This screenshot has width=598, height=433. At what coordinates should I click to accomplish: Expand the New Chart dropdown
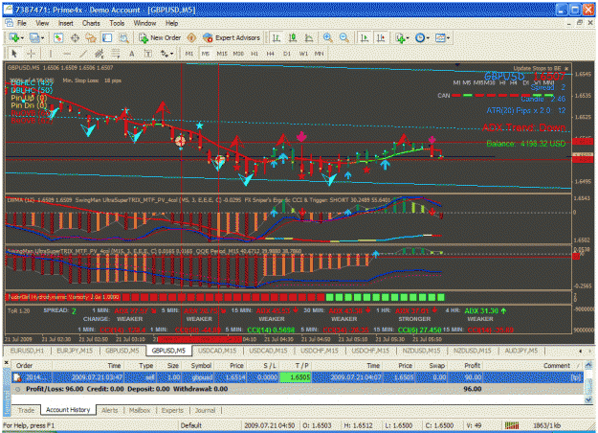22,37
